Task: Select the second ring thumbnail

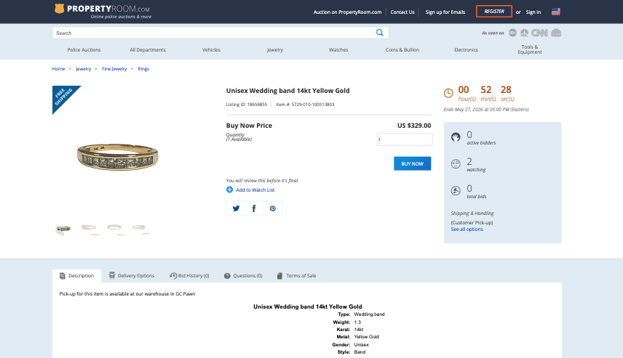Action: click(x=89, y=228)
